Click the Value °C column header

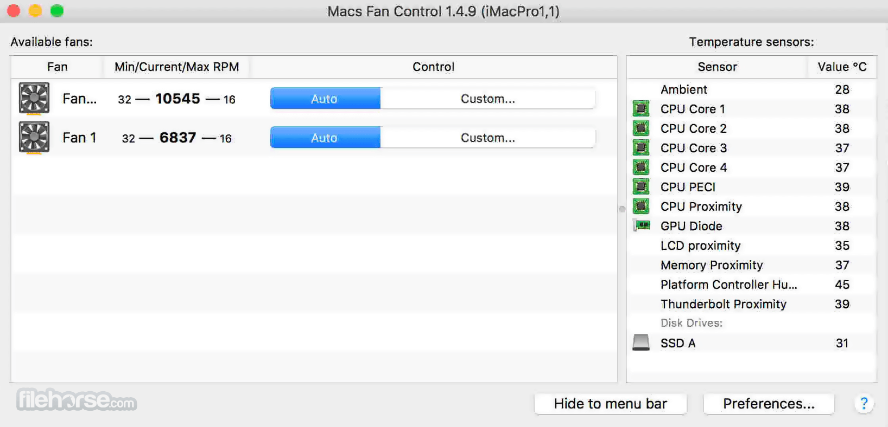click(x=842, y=67)
